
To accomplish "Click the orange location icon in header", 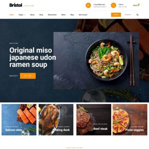I will click(88, 5).
